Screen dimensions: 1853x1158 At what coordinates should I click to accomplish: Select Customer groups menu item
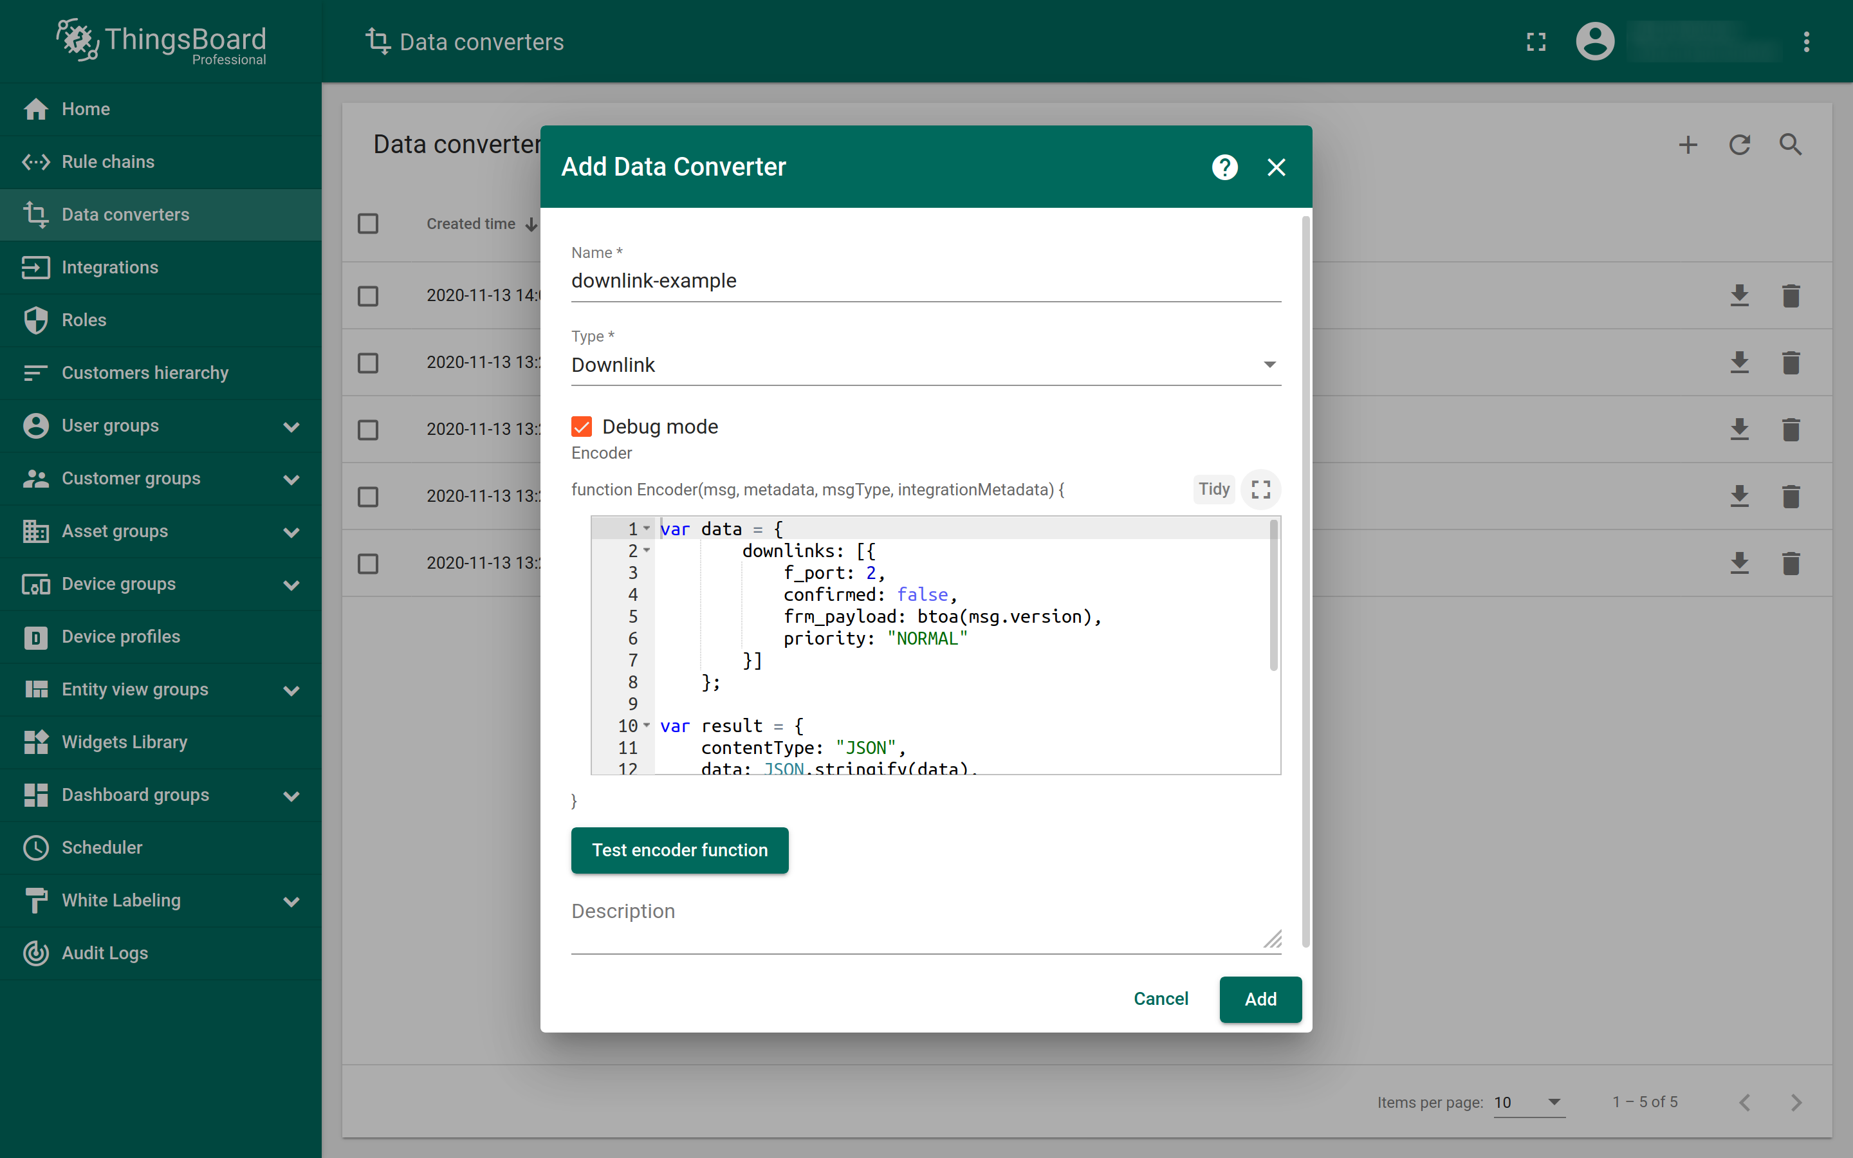pos(131,477)
